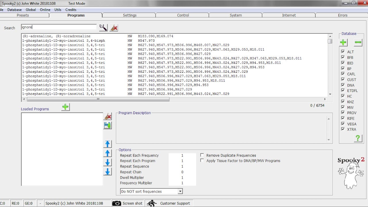Toggle the PROV database checkbox
Image resolution: width=368 pixels, height=207 pixels.
click(x=343, y=113)
